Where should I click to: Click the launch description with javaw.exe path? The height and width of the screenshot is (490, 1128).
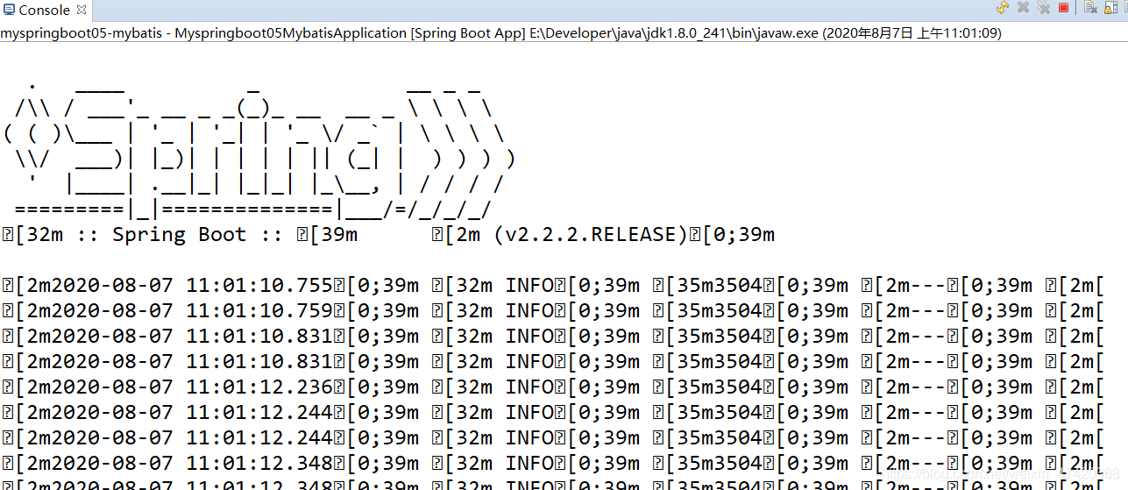click(x=500, y=33)
